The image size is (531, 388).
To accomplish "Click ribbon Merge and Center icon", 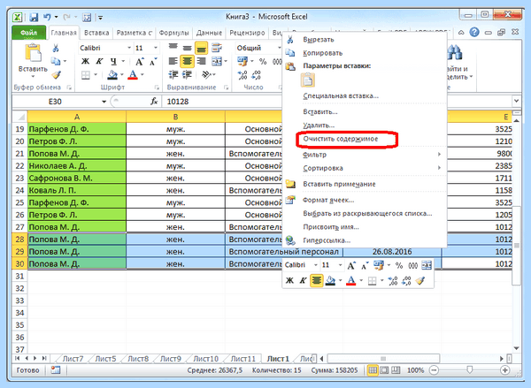I will tap(217, 61).
